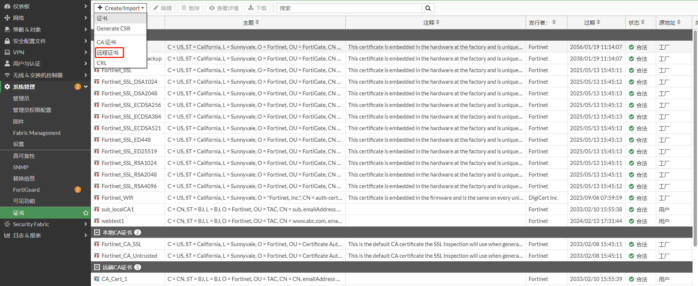The image size is (698, 286).
Task: Open 策略&对象 sidebar item
Action: click(x=45, y=29)
